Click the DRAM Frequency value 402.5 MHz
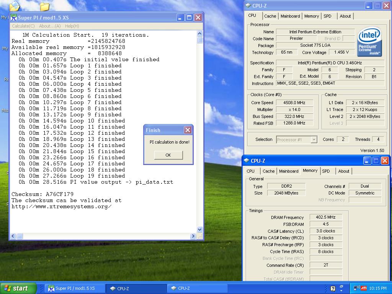This screenshot has width=392, height=294. click(x=326, y=217)
